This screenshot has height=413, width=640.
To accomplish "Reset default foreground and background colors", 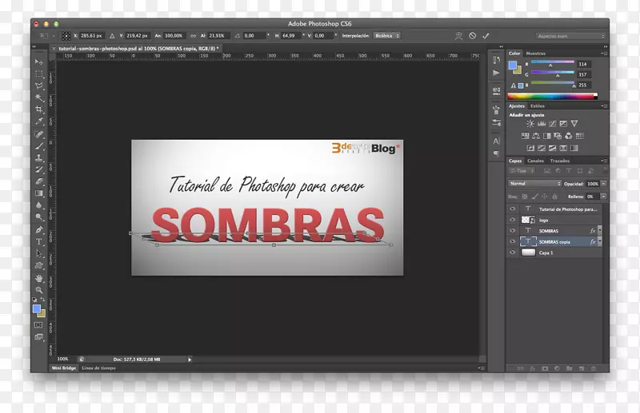I will pos(34,300).
